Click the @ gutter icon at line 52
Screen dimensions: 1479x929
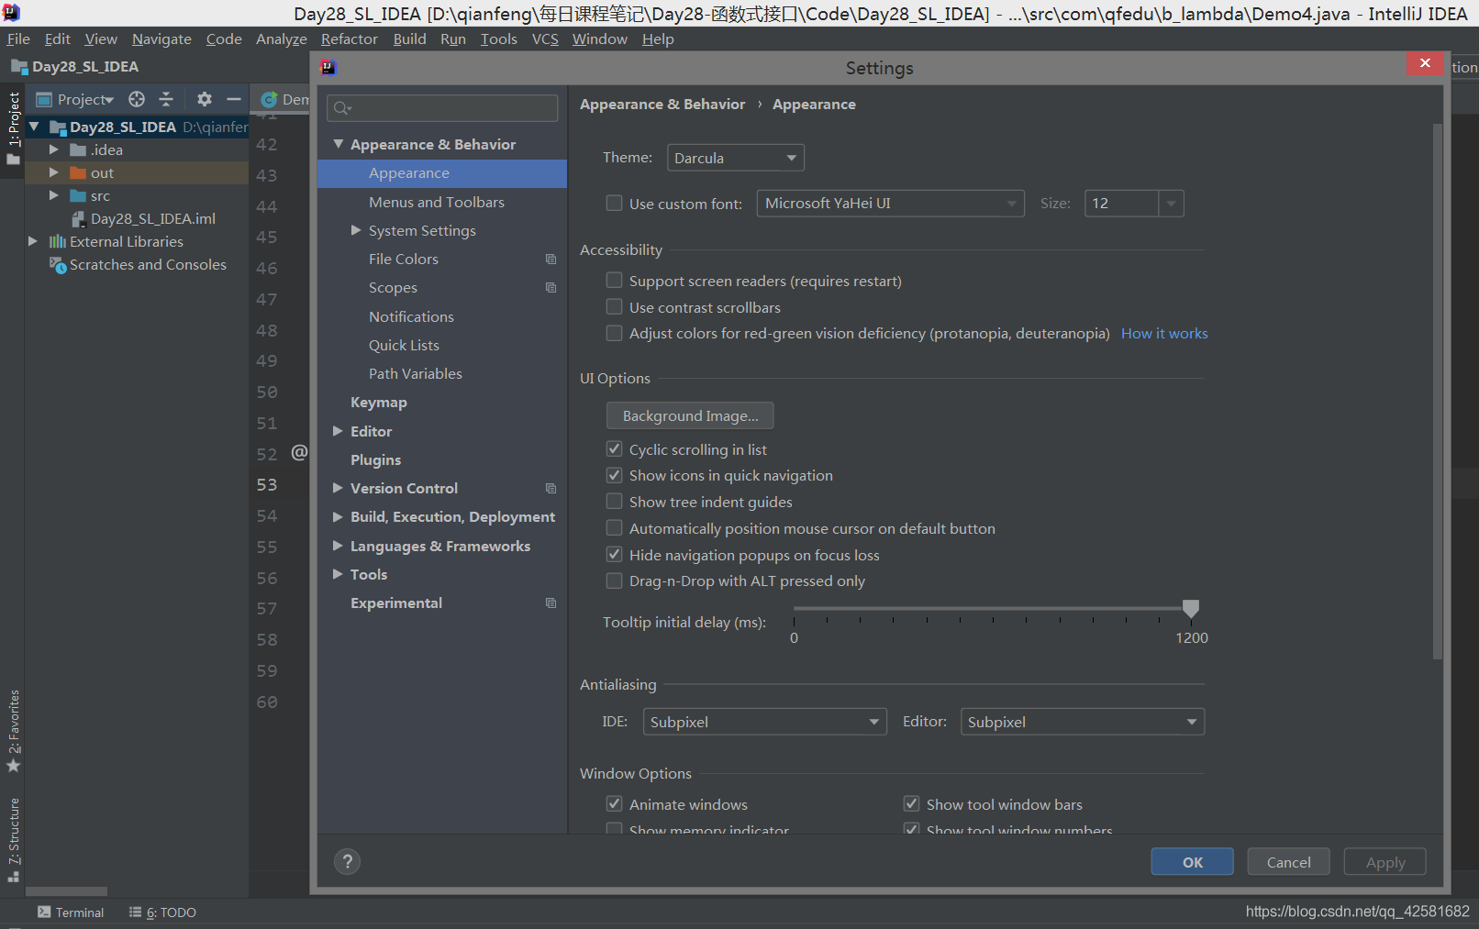(299, 452)
